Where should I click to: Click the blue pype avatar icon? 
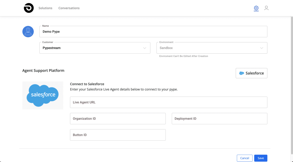28,31
